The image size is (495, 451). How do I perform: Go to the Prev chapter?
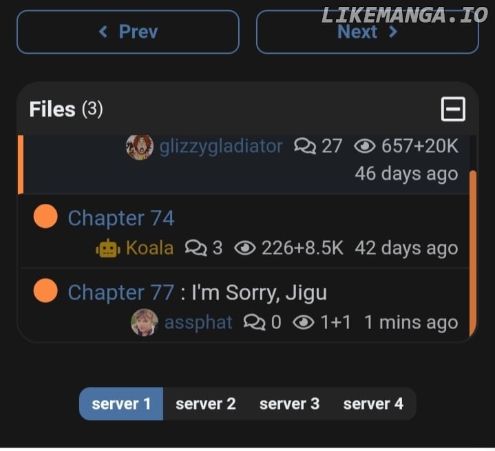point(128,32)
